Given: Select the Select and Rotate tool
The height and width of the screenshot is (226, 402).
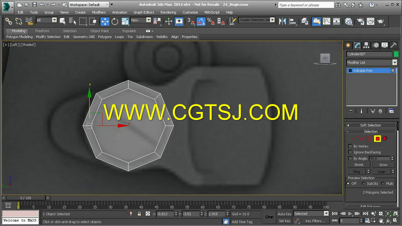Looking at the screenshot, I should pyautogui.click(x=115, y=22).
